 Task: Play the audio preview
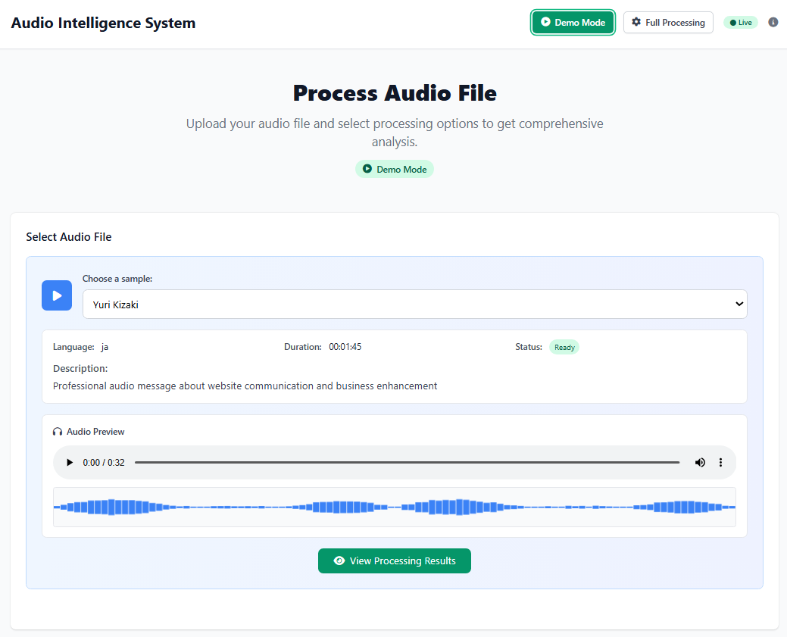click(x=70, y=463)
